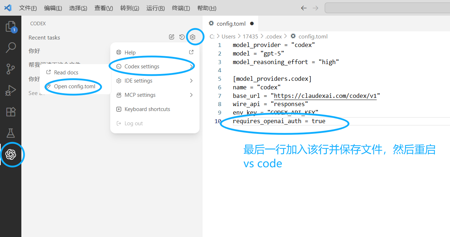This screenshot has height=237, width=450.
Task: Expand the Codex settings submenu
Action: coord(155,67)
